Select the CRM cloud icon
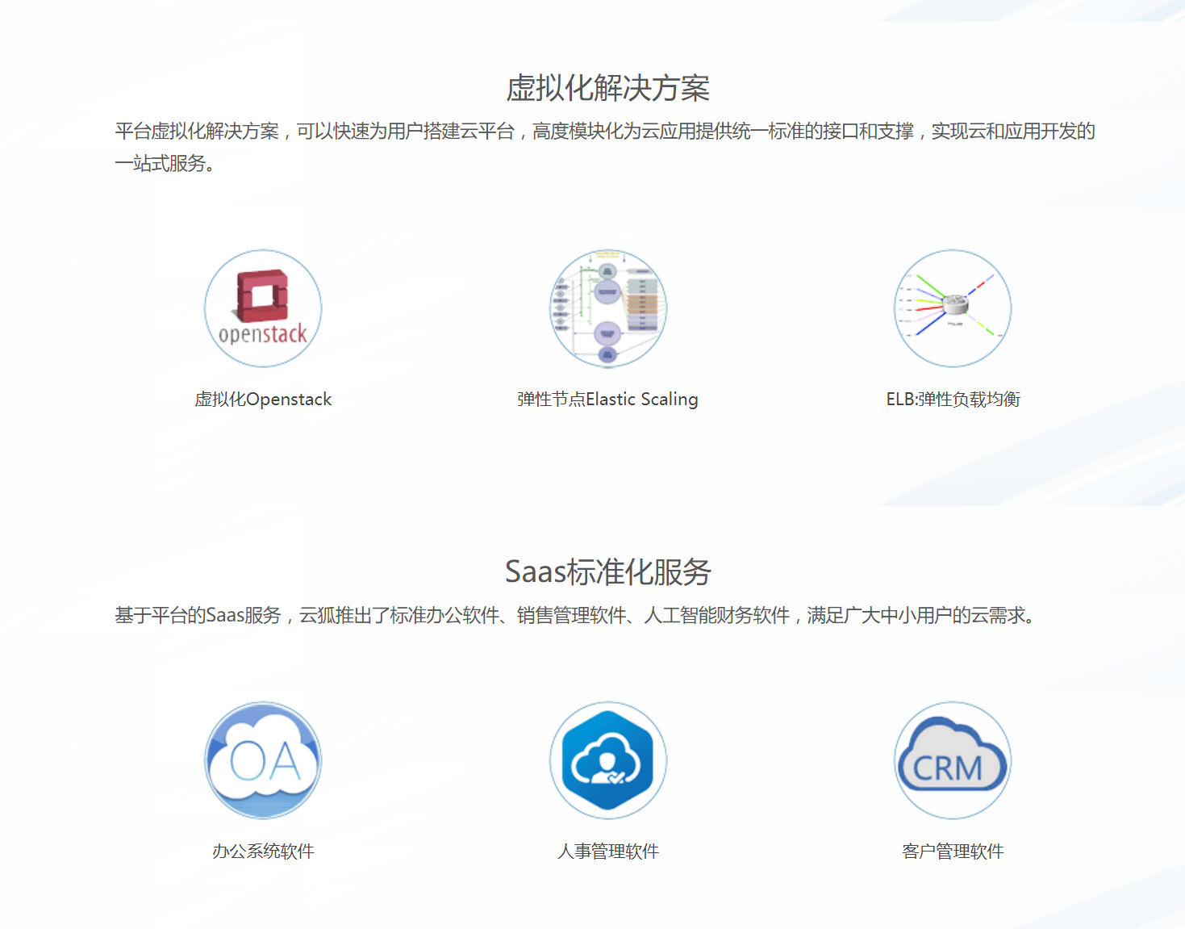The image size is (1185, 929). click(x=953, y=760)
